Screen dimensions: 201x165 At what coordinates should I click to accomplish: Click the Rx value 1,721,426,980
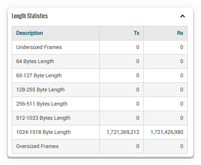click(x=167, y=132)
